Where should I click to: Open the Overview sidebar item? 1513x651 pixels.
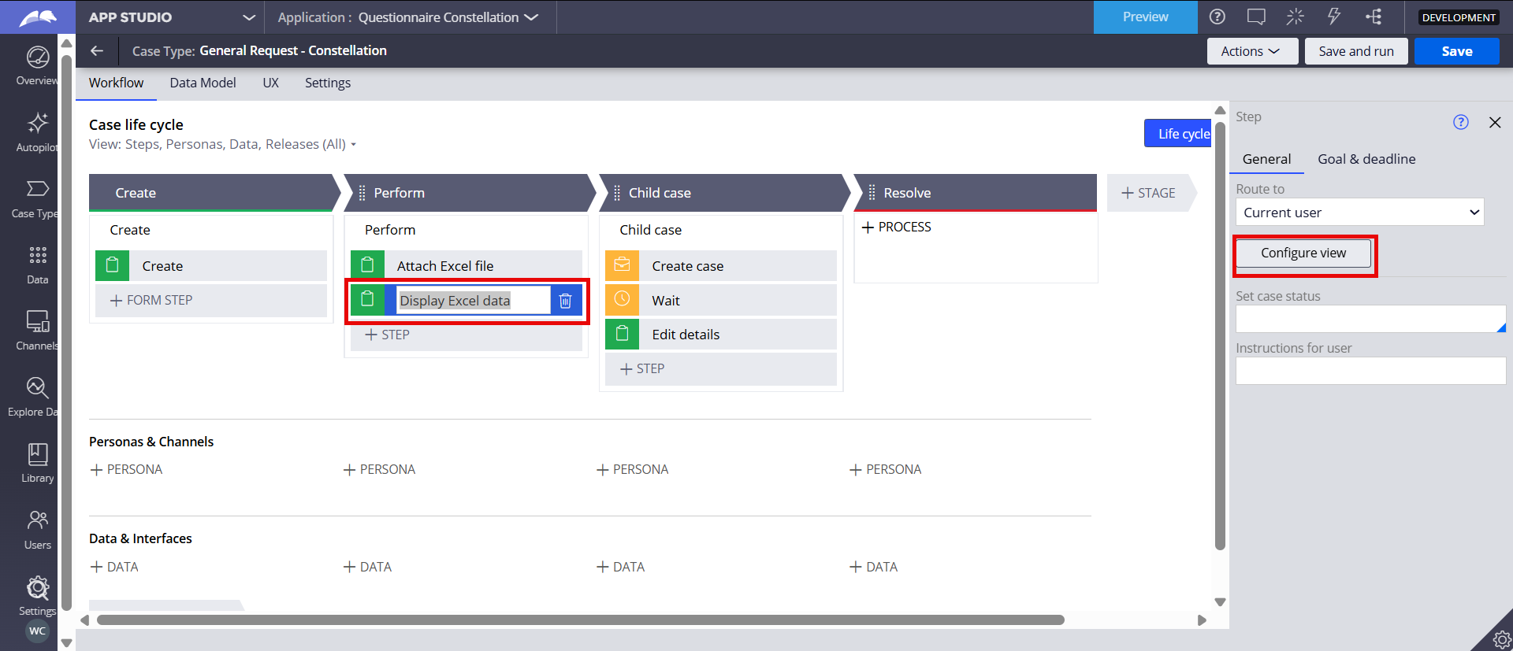click(37, 66)
